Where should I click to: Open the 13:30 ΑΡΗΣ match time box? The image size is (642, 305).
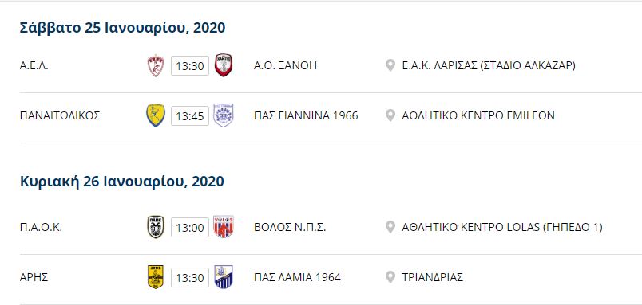coord(190,278)
